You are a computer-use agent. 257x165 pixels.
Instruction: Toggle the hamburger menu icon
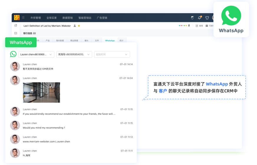click(23, 17)
